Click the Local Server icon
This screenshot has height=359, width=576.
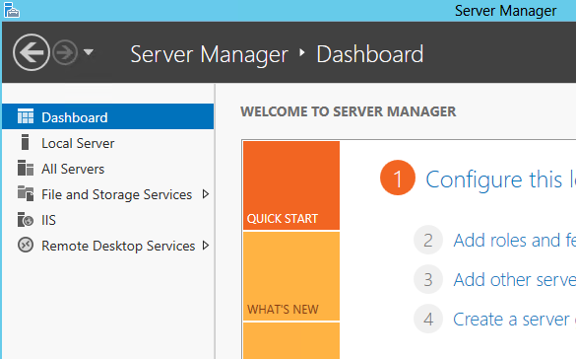tap(25, 142)
